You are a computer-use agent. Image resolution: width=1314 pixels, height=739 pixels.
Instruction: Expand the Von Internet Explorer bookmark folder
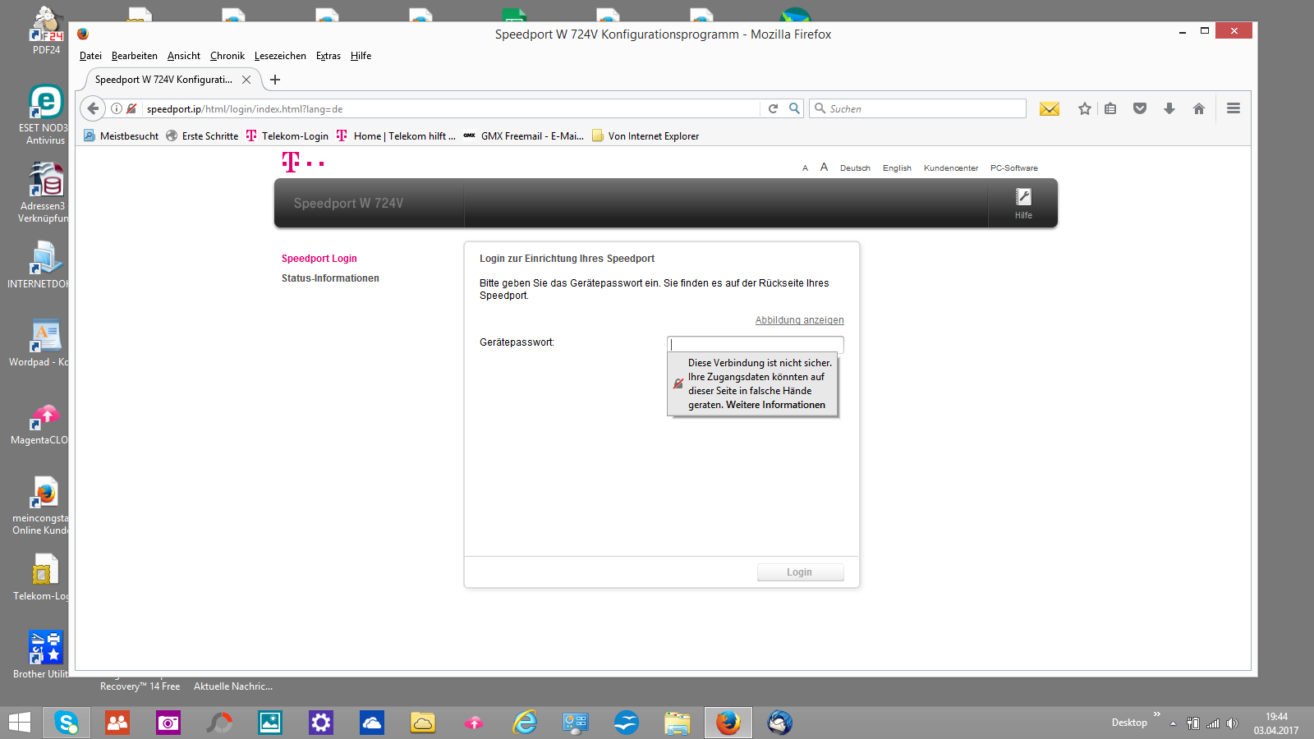pos(646,136)
